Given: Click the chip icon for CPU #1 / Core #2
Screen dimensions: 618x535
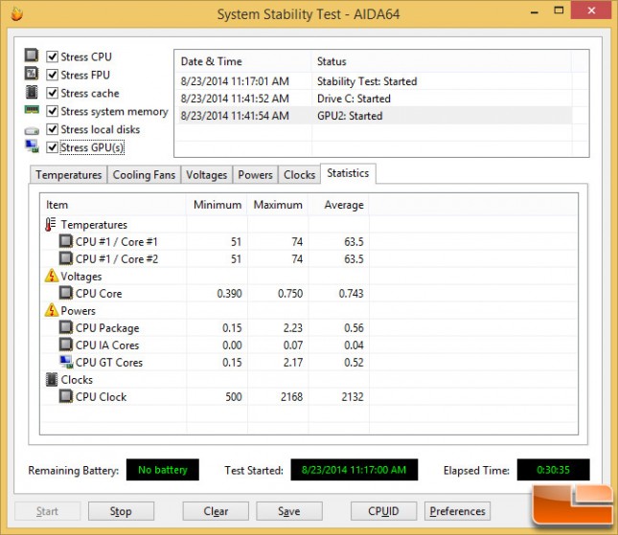Looking at the screenshot, I should [66, 258].
